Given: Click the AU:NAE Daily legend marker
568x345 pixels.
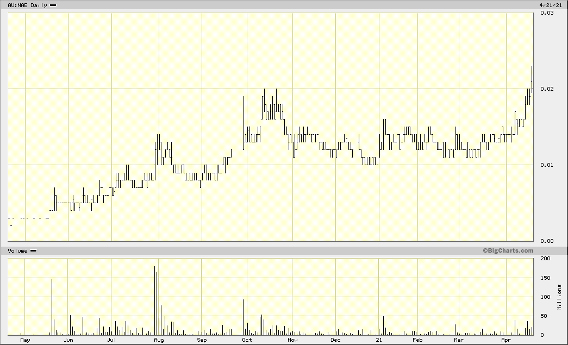Looking at the screenshot, I should tap(53, 5).
